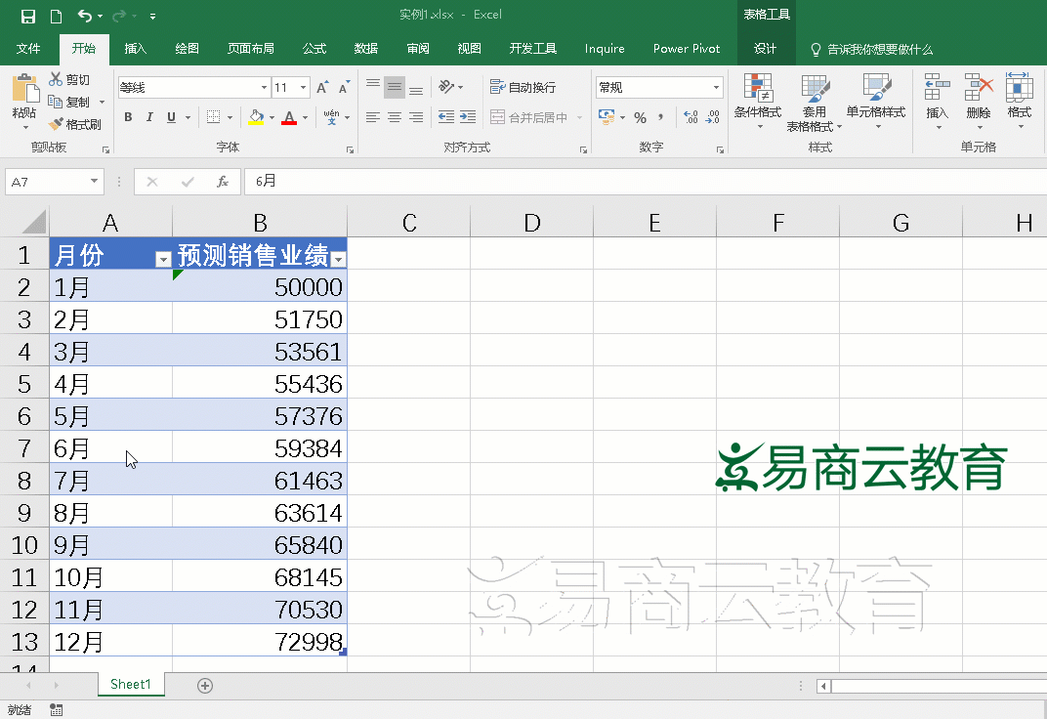Cut selection using 剪切
Viewport: 1047px width, 719px height.
[69, 79]
